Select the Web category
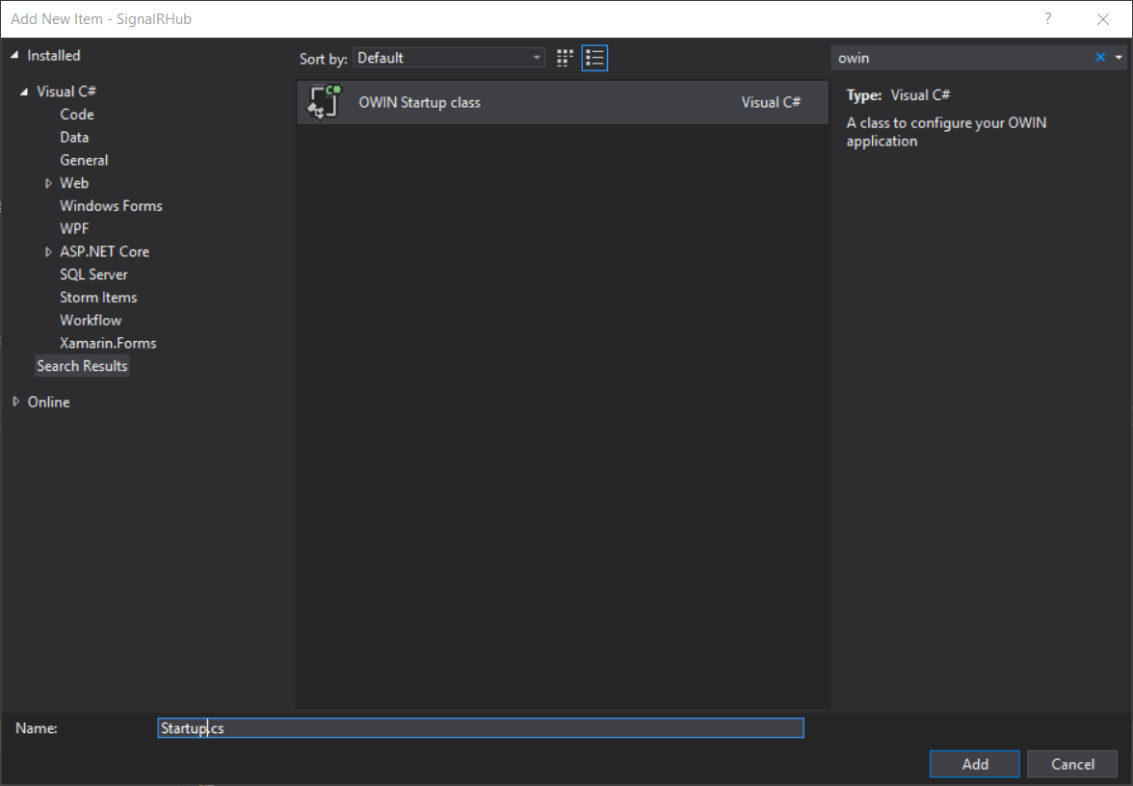Viewport: 1133px width, 786px height. tap(73, 183)
